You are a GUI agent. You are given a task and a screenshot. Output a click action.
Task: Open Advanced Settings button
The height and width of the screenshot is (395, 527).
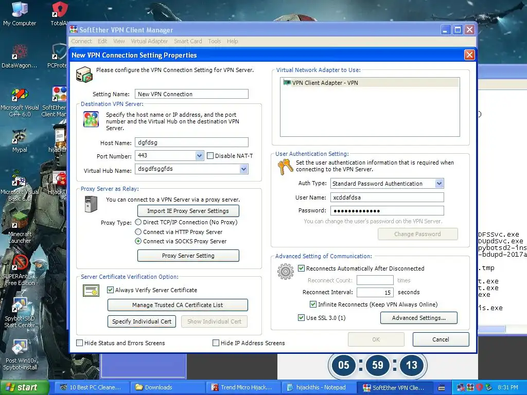click(x=419, y=318)
